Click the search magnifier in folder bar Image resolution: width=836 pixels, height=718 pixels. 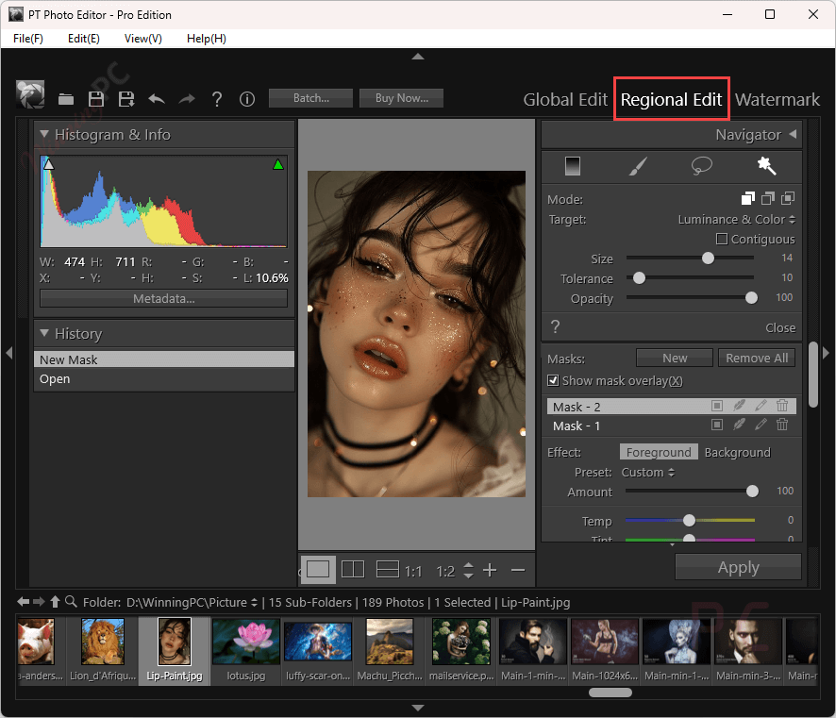coord(71,602)
